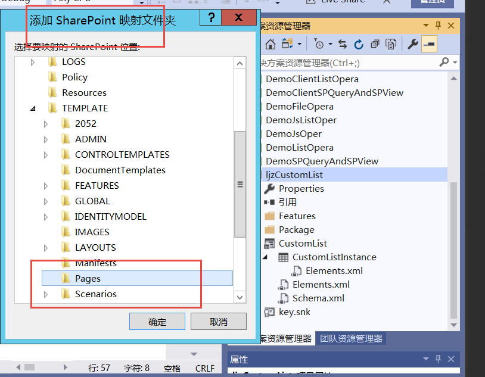Expand the 2052 folder

(x=46, y=124)
